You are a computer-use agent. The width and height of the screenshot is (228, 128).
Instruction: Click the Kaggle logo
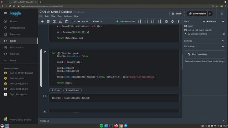click(x=16, y=14)
